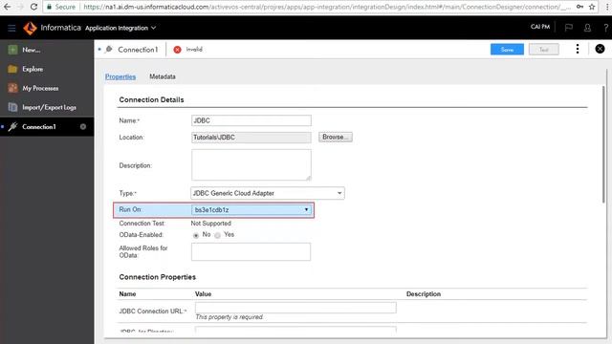Open the help question mark icon

point(605,28)
